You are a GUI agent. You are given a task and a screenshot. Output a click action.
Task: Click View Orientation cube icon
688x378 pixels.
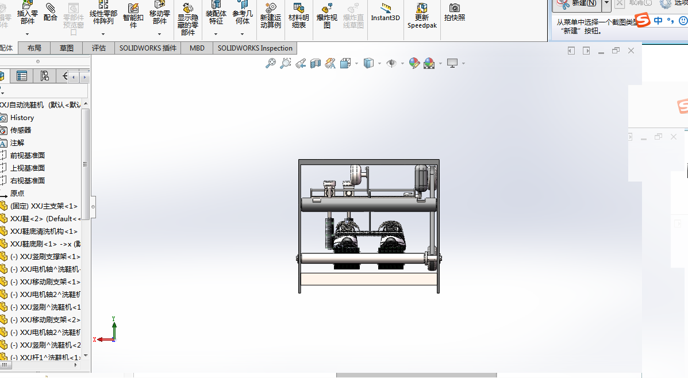point(345,63)
